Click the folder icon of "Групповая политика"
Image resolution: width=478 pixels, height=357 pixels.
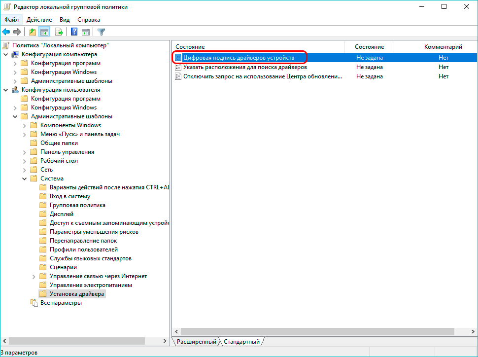coord(43,205)
